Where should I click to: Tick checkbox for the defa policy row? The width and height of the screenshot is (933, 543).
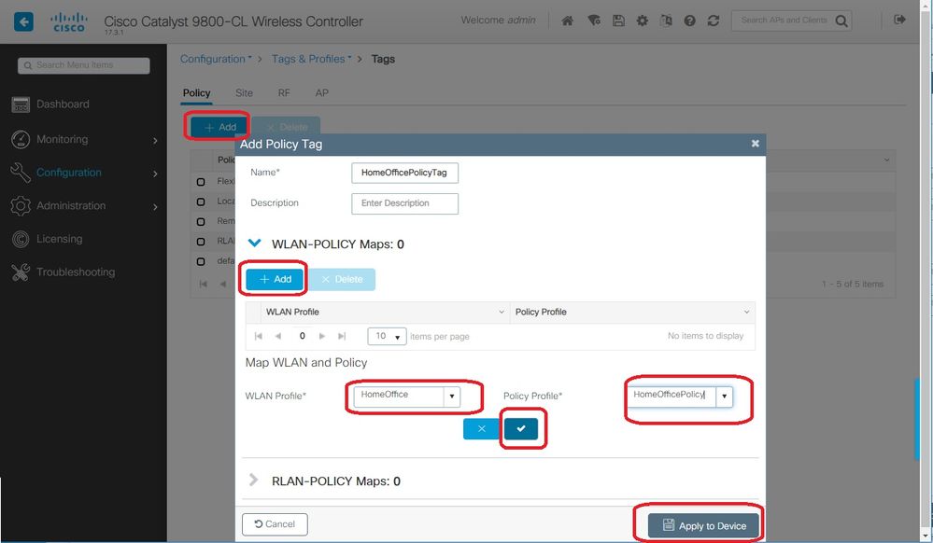click(201, 261)
